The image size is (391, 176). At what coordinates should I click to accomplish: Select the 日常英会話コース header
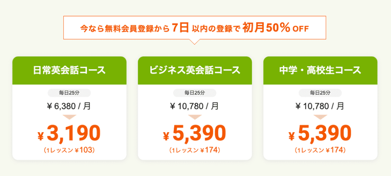(x=69, y=70)
